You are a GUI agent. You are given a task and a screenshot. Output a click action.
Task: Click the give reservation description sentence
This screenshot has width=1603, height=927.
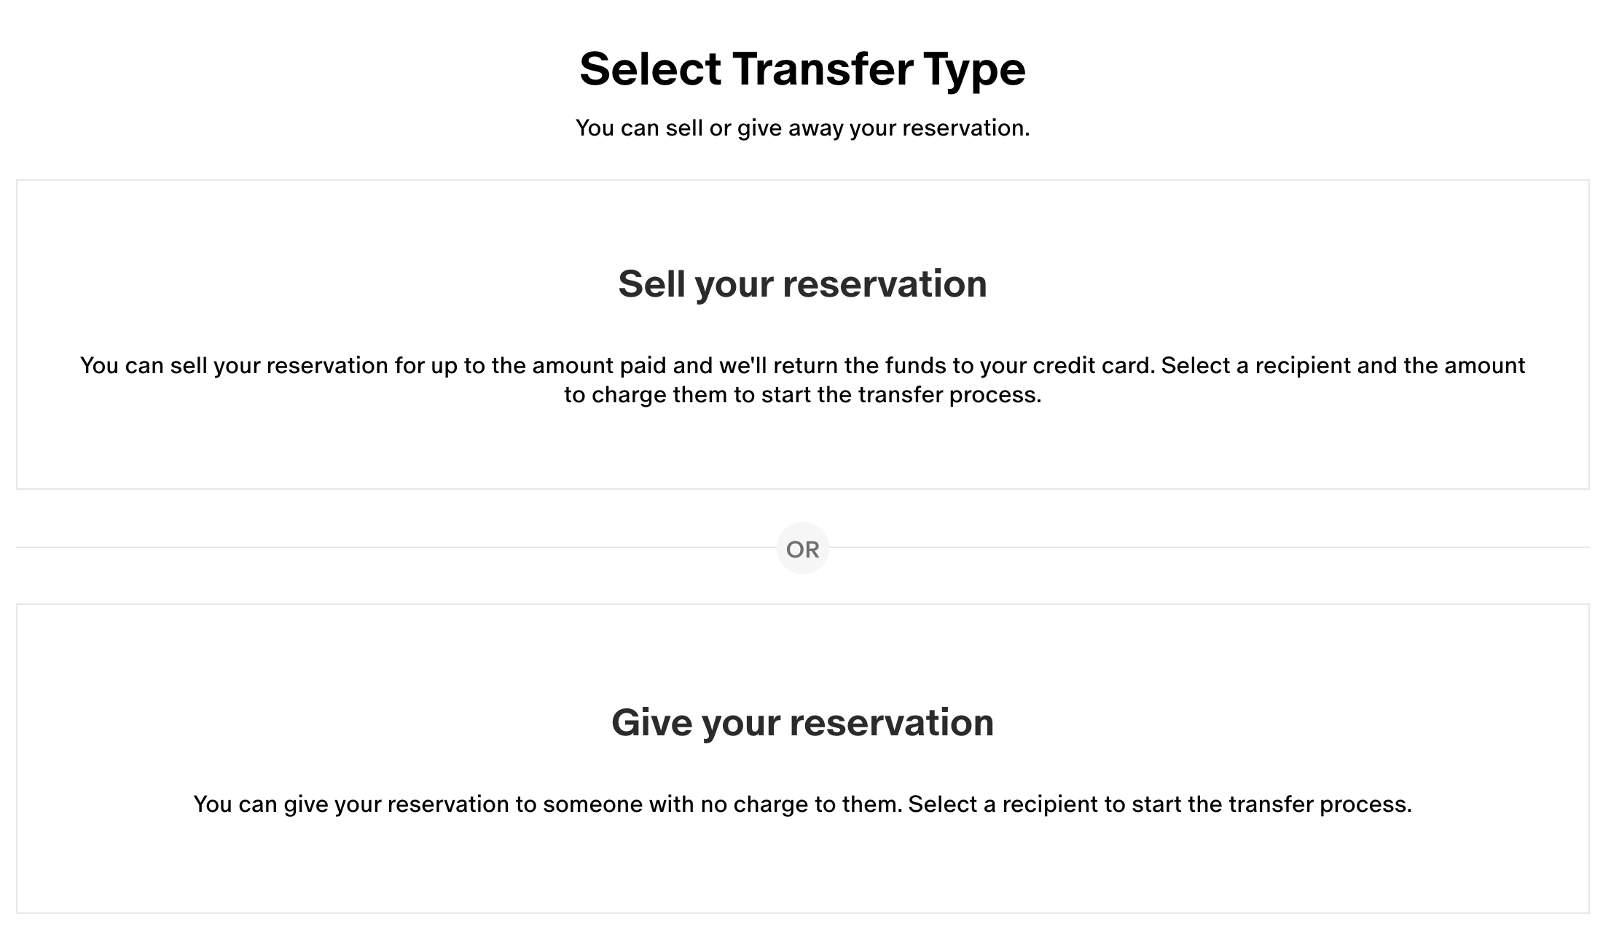click(x=802, y=805)
